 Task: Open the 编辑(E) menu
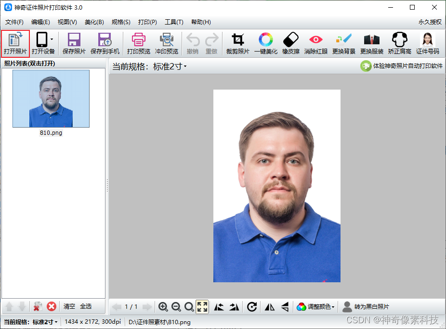coord(40,22)
